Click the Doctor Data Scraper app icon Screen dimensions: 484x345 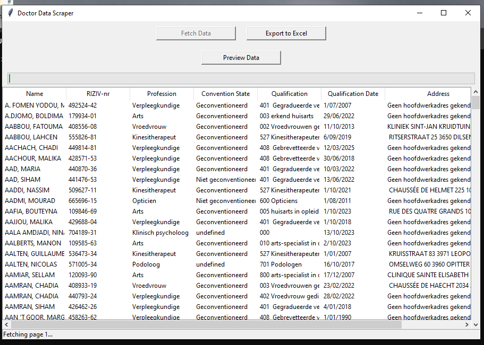coord(10,13)
